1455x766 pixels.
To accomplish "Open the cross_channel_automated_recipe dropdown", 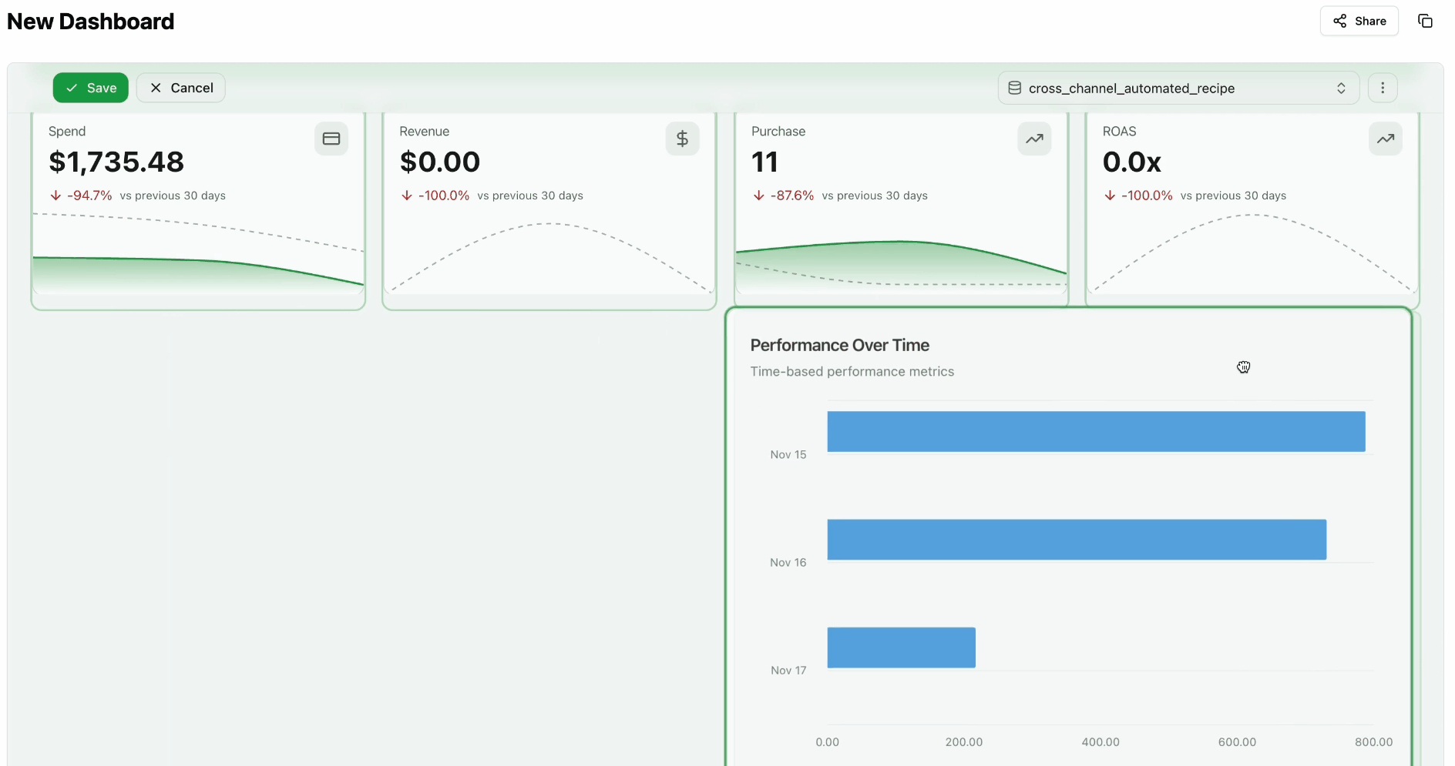I will [1178, 88].
